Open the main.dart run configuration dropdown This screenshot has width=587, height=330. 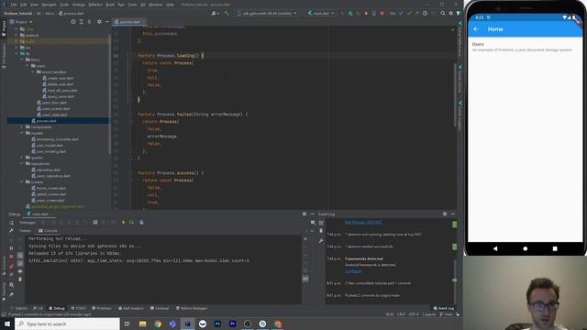[321, 13]
